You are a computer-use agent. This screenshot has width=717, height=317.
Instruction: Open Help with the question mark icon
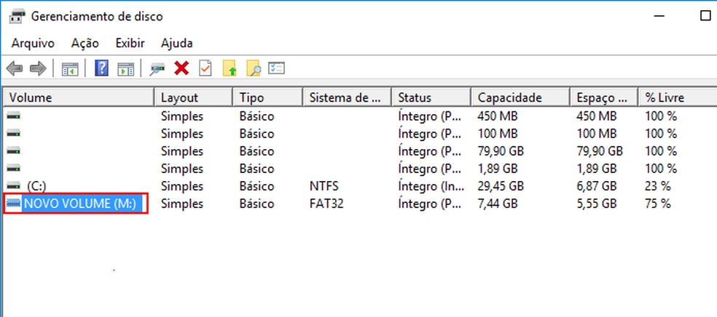(x=102, y=68)
